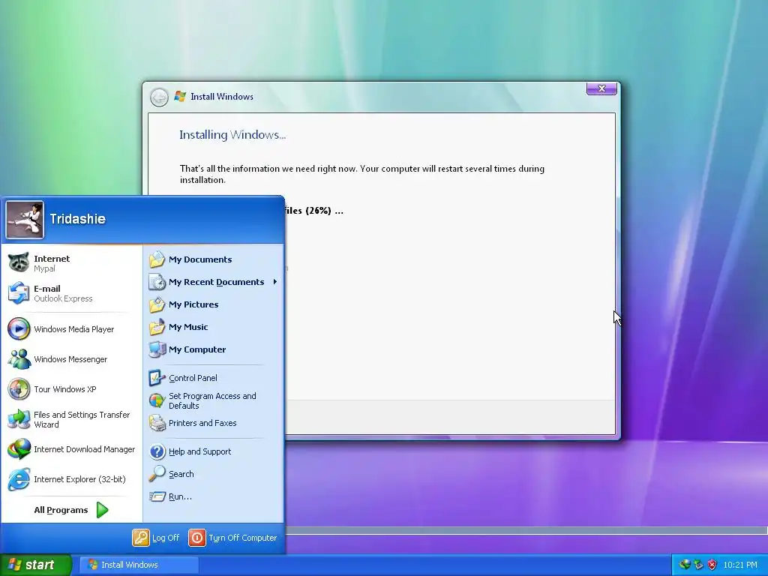Click the green start button
Screen dimensions: 768x576
(36, 565)
